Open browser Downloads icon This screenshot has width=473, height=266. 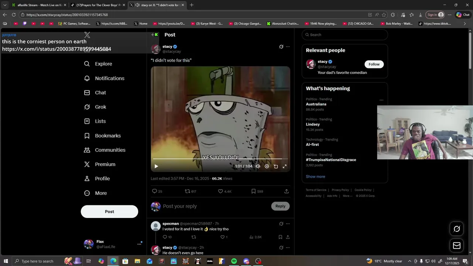pyautogui.click(x=421, y=15)
